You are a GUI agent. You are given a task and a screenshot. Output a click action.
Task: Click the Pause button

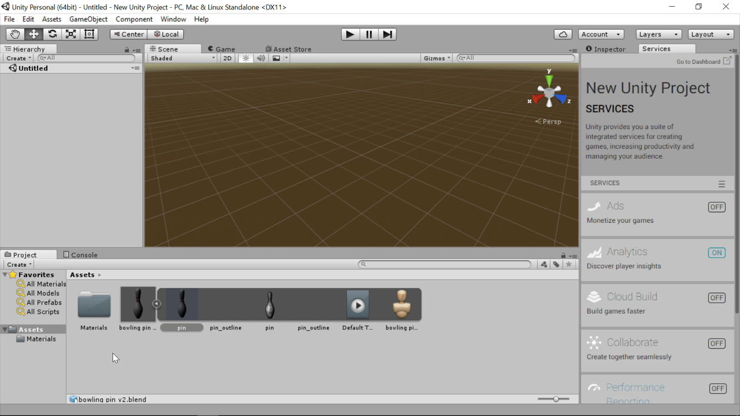click(369, 34)
